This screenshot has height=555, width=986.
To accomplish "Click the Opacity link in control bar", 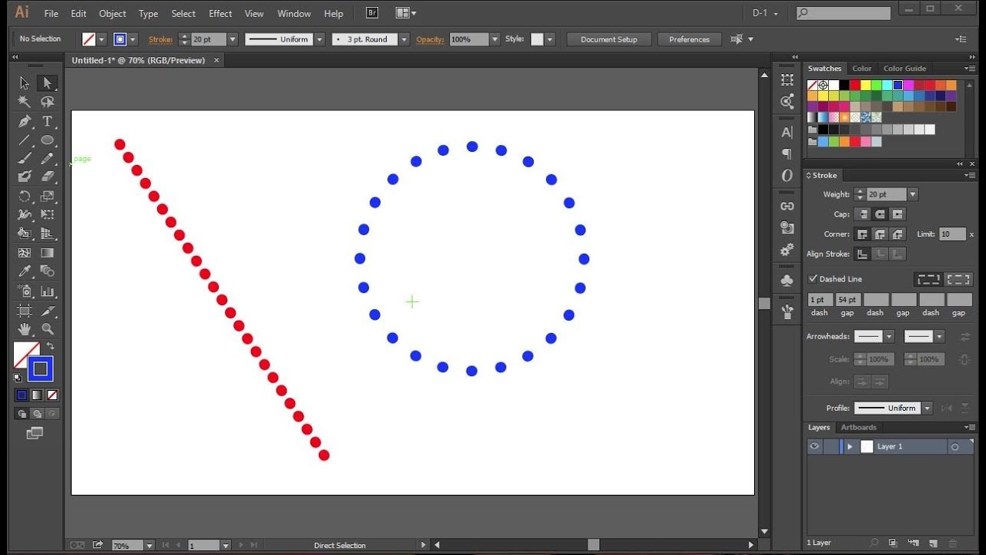I will click(x=430, y=39).
